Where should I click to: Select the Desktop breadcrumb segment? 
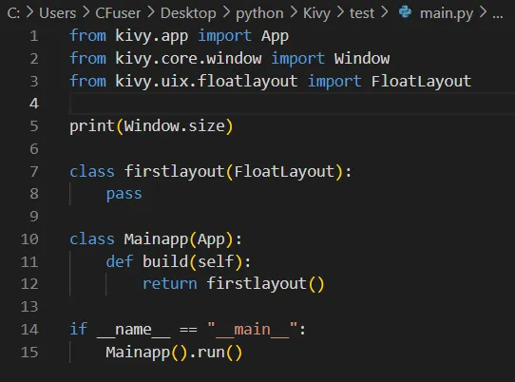[188, 14]
